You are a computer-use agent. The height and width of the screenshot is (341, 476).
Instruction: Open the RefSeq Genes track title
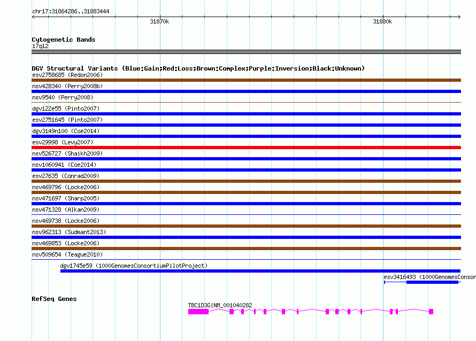click(55, 299)
